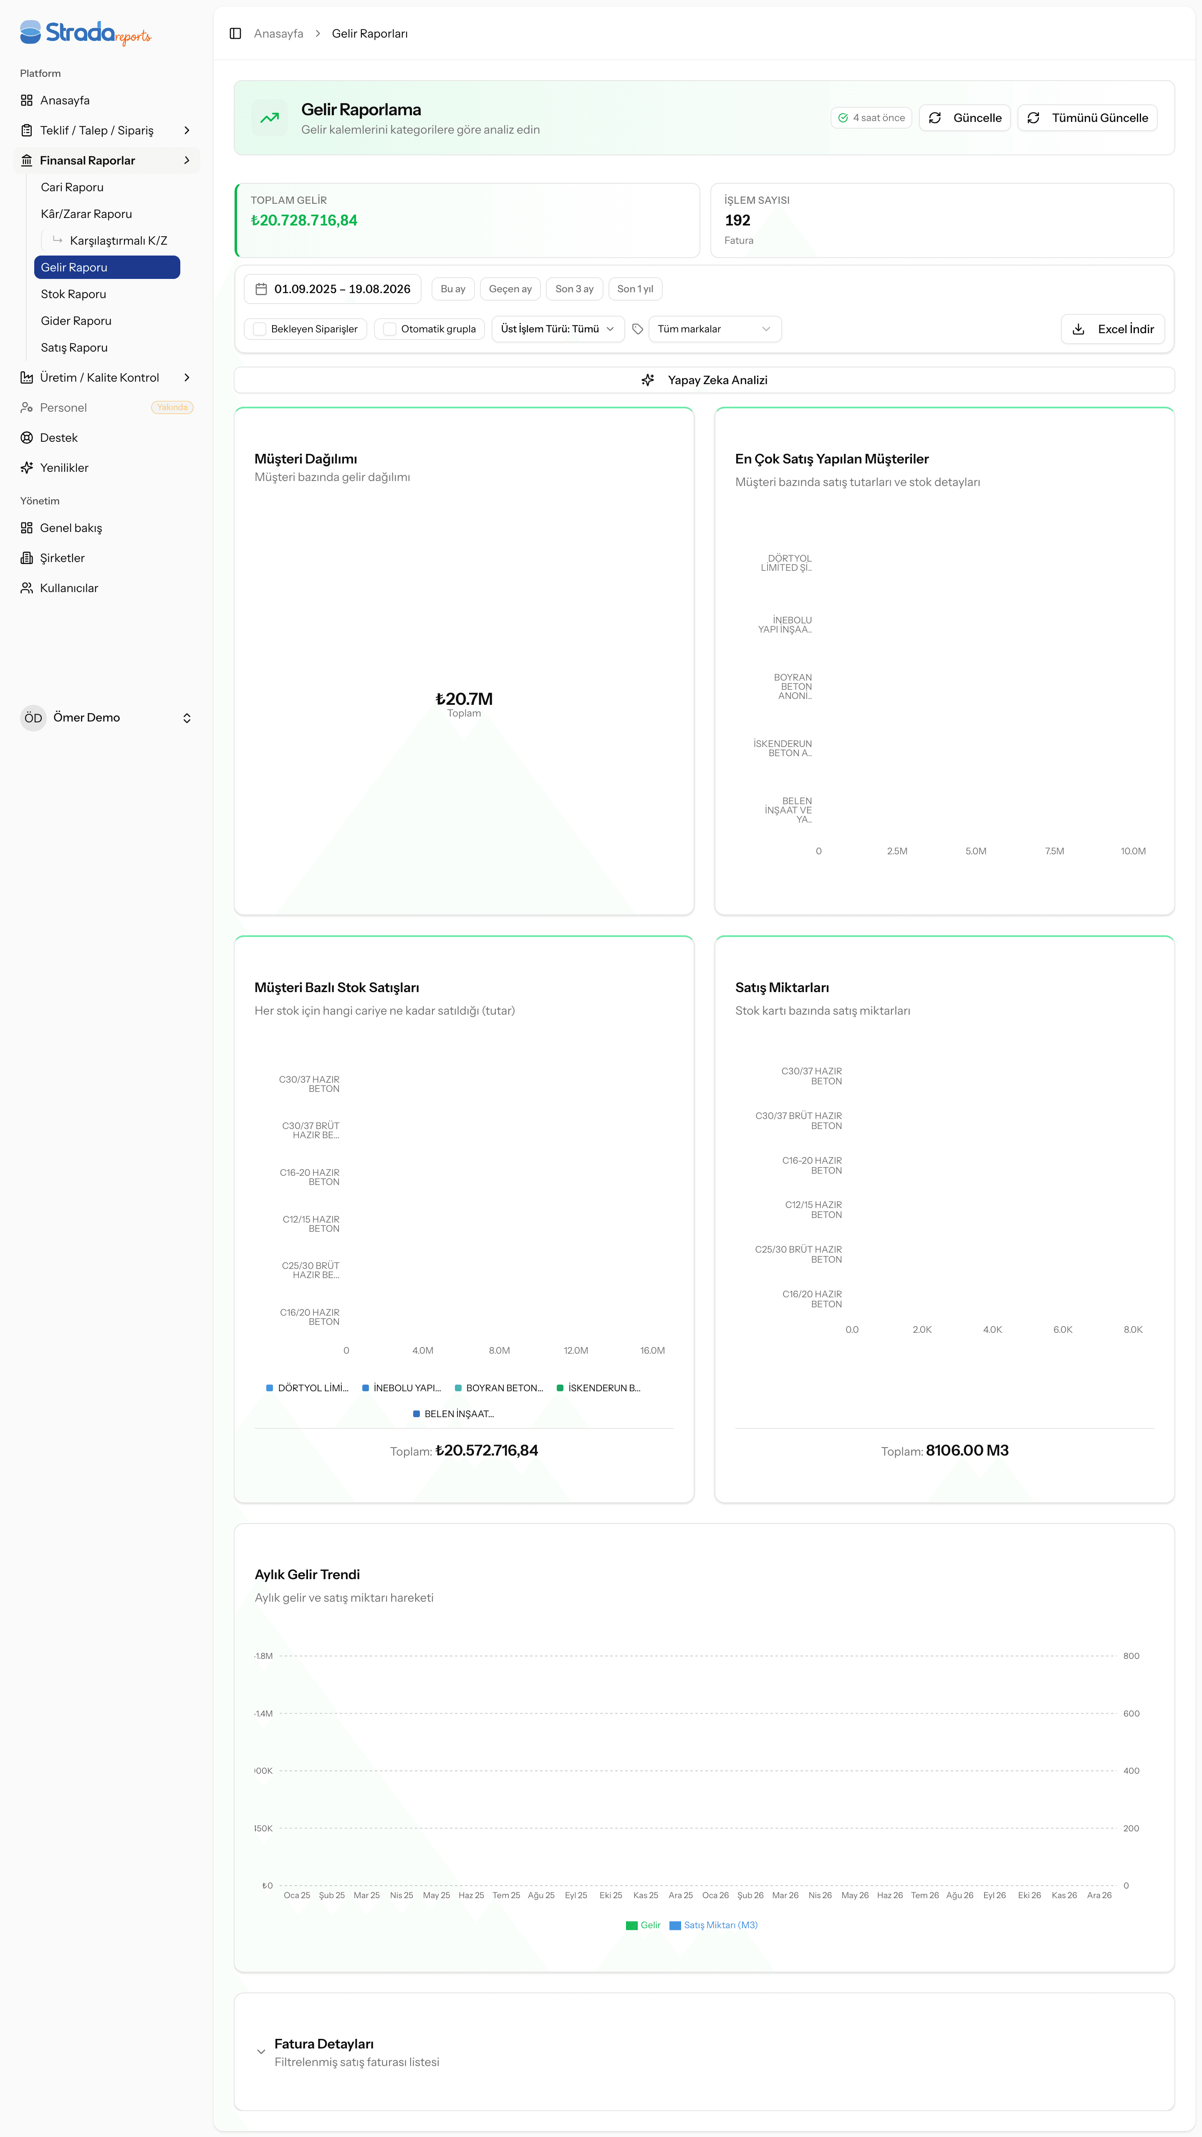Screen dimensions: 1202x2137
Task: Click the Finansal Raporlar bank icon
Action: pyautogui.click(x=27, y=160)
